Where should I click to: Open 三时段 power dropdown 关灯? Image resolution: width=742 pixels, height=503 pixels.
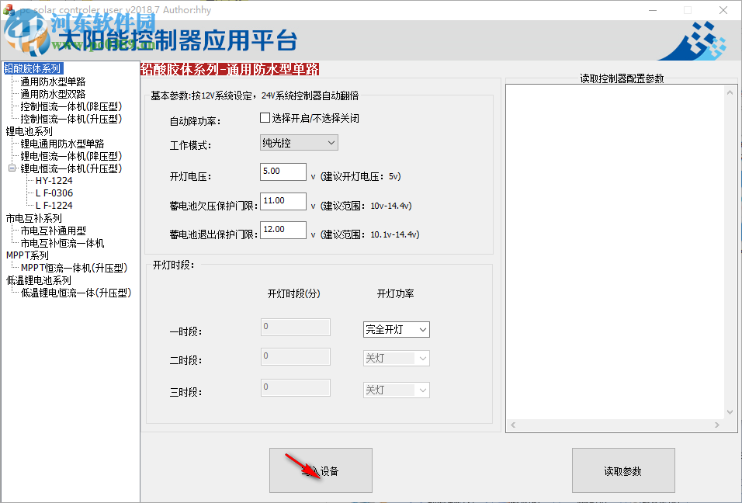point(396,390)
